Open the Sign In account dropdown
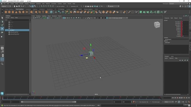 coord(113,6)
